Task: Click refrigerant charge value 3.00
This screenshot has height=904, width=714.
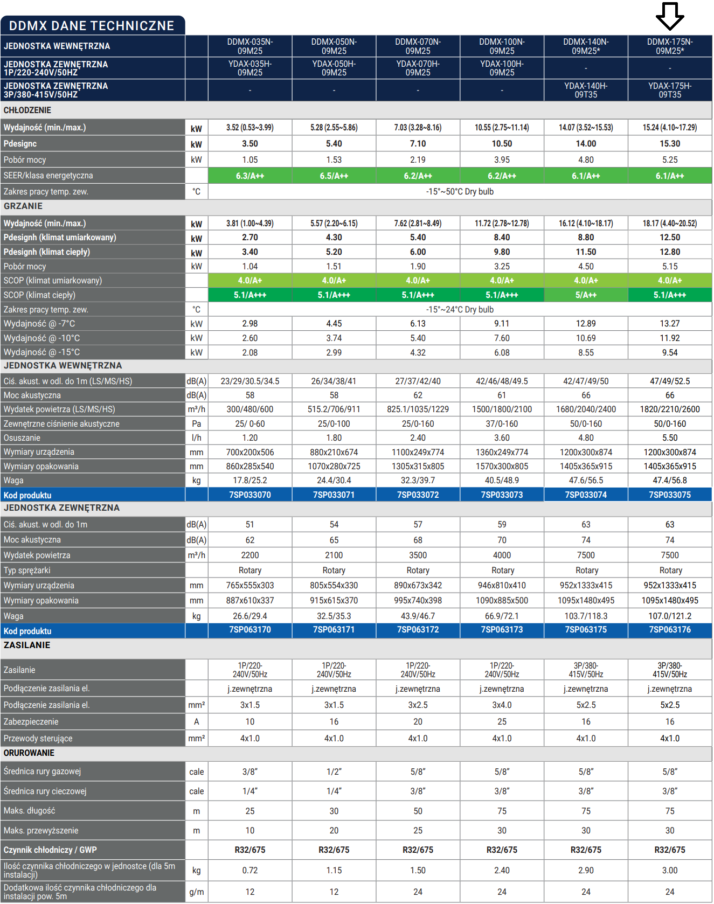Action: coord(670,871)
